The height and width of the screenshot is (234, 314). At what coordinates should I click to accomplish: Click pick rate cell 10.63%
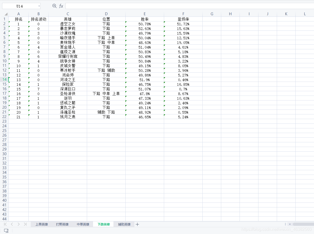click(183, 98)
